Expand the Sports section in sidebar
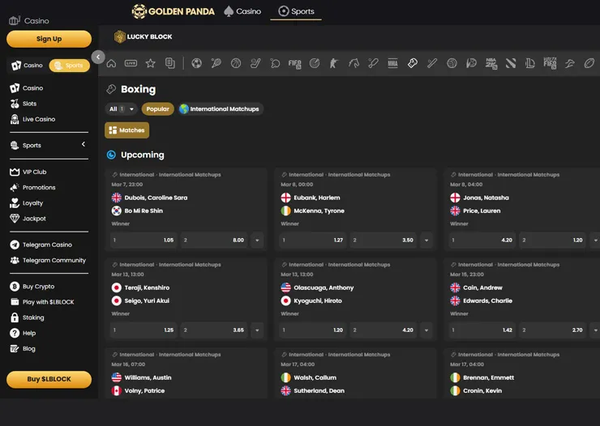 (83, 145)
